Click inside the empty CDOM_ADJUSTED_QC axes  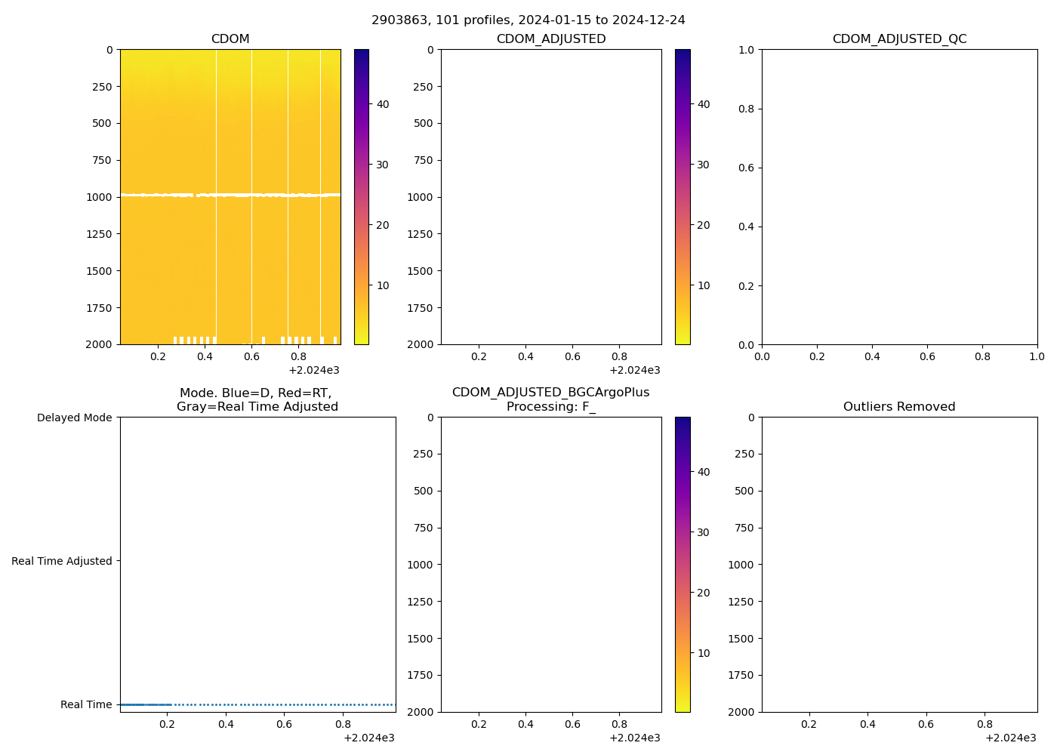[899, 196]
